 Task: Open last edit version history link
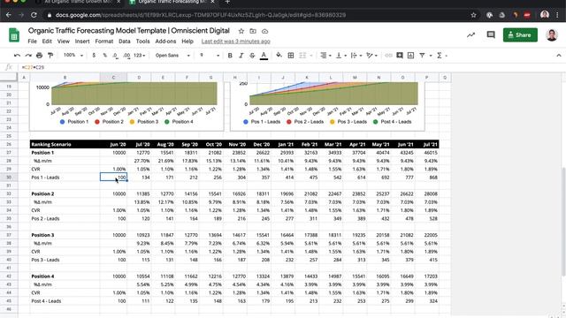click(236, 42)
